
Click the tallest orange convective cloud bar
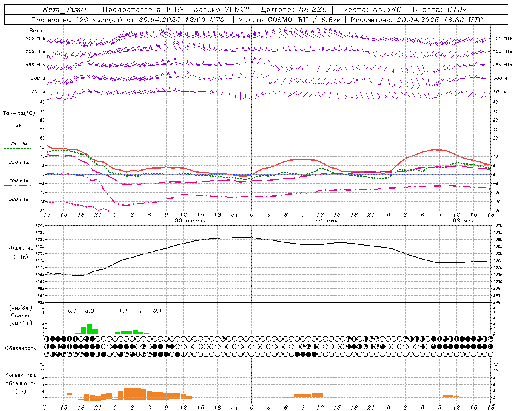point(132,394)
